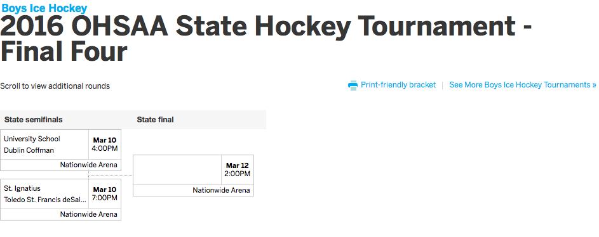This screenshot has height=237, width=599.
Task: Open the Mar 10 7:00PM game details
Action: pyautogui.click(x=105, y=193)
